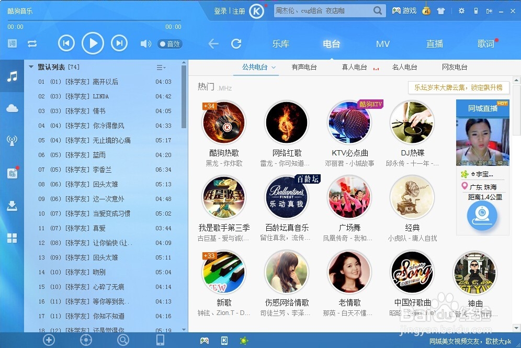
Task: Play the 酷狗热歌 radio station
Action: click(224, 122)
